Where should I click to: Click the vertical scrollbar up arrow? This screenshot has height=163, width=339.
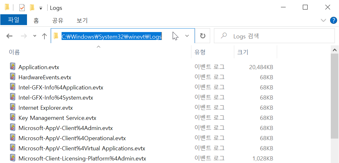(335, 50)
